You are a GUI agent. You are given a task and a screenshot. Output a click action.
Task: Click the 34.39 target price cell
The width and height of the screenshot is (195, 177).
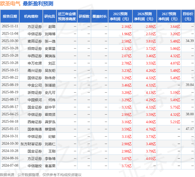pyautogui.click(x=189, y=41)
